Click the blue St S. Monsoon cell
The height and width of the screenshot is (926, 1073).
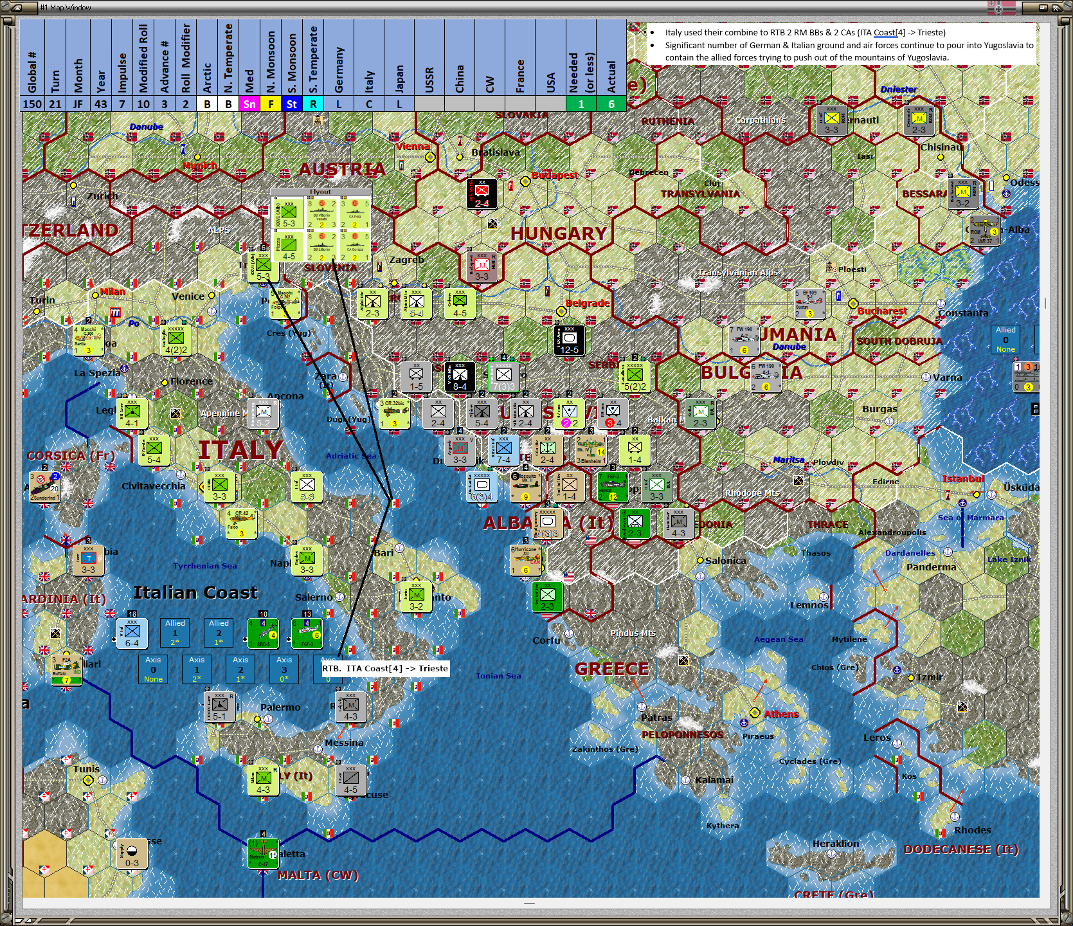click(292, 104)
